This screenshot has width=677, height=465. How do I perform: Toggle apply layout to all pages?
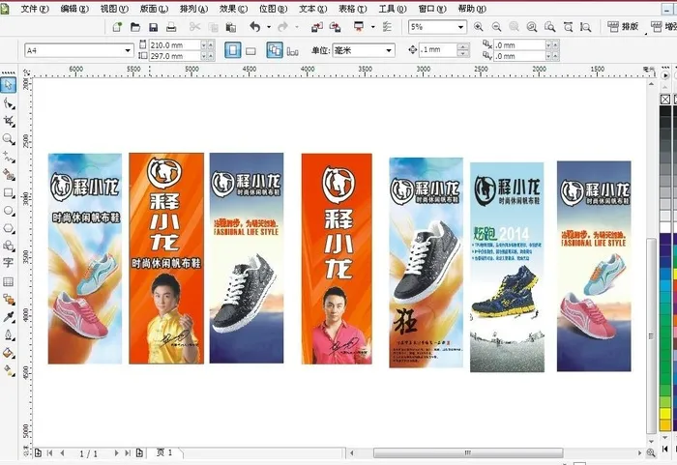click(x=274, y=50)
